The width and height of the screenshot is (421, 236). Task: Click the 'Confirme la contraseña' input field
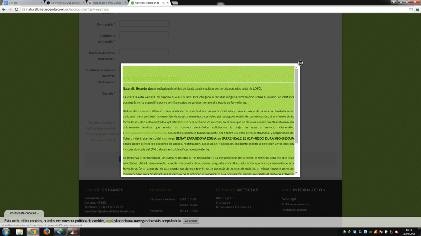(144, 35)
